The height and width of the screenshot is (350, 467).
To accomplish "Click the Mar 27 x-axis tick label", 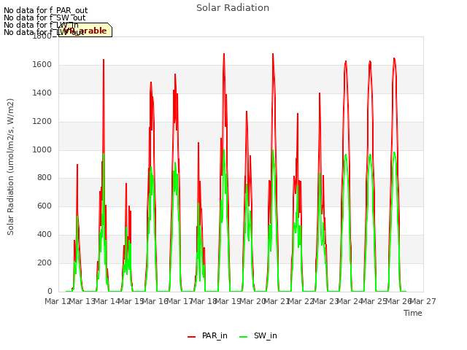I will 423,301.
